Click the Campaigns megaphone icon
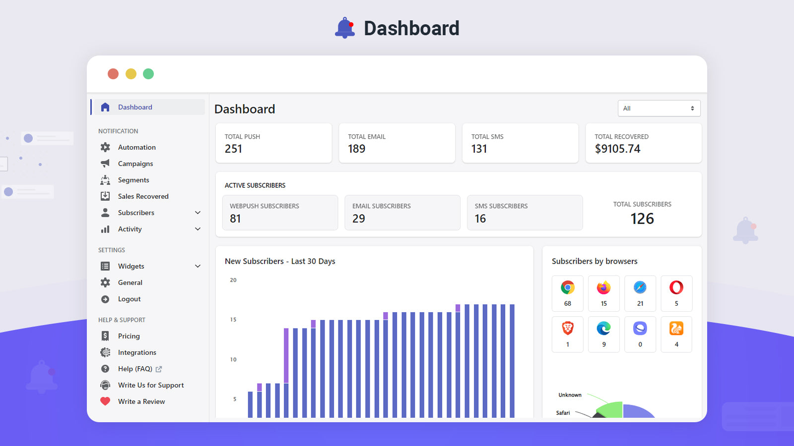This screenshot has width=794, height=446. click(x=105, y=163)
